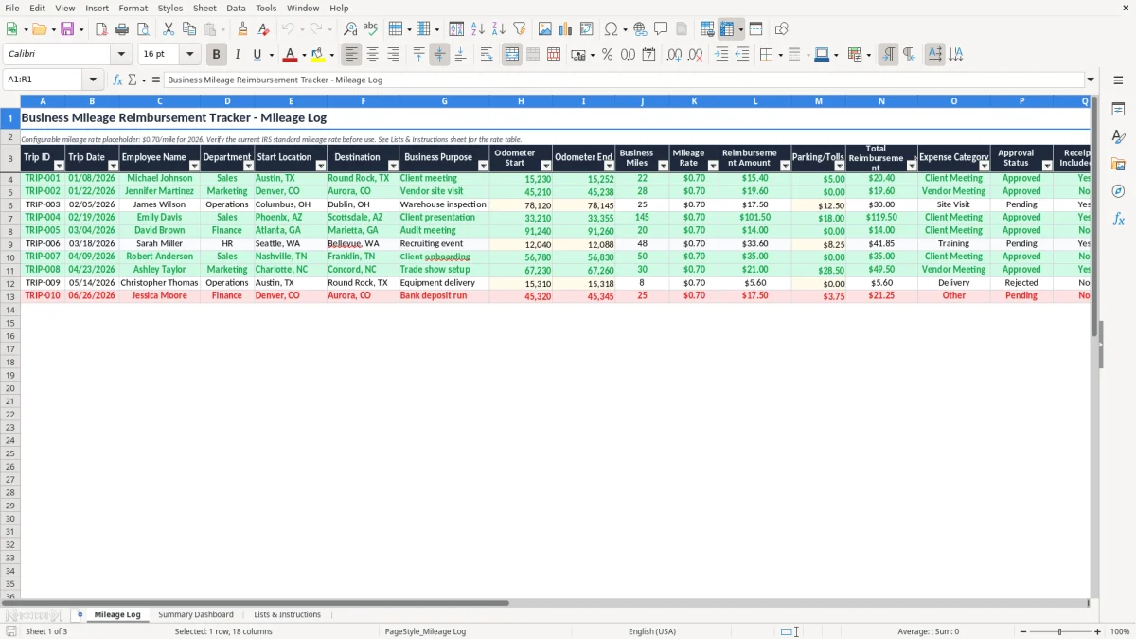Image resolution: width=1136 pixels, height=639 pixels.
Task: Click Format as Date icon
Action: click(649, 55)
